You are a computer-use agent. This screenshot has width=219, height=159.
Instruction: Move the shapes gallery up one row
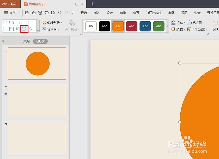click(x=38, y=22)
